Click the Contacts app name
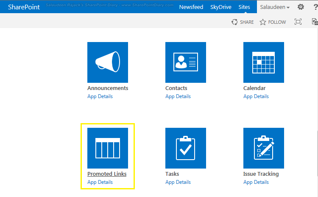 (x=176, y=88)
